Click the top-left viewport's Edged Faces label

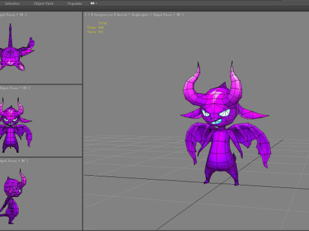coord(7,15)
